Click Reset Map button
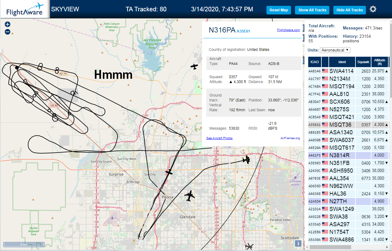This screenshot has height=251, width=392. pos(279,10)
